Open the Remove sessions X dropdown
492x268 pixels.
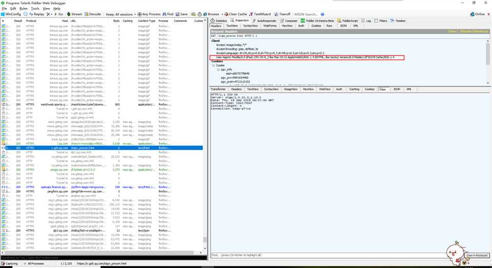coord(49,14)
